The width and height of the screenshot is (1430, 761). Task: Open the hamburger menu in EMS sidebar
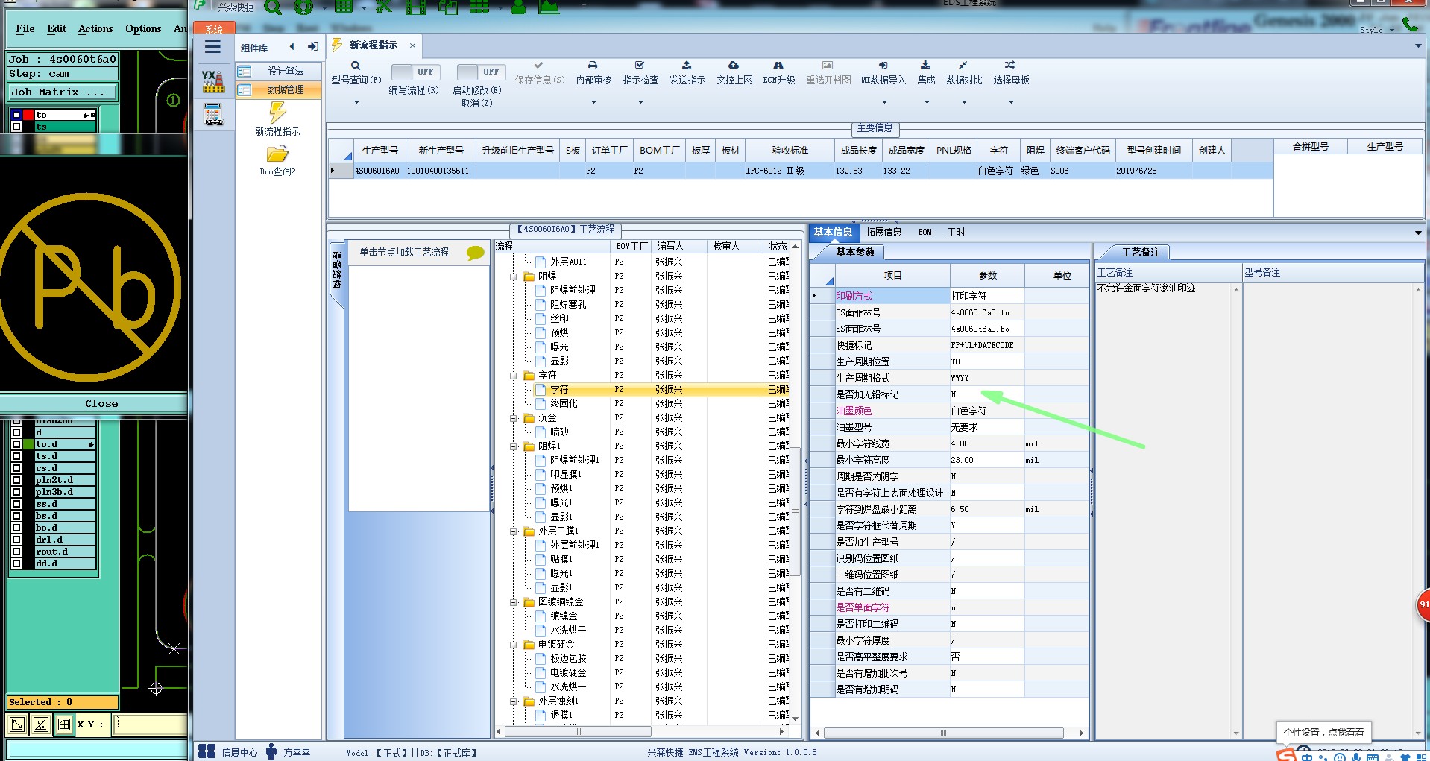tap(212, 47)
